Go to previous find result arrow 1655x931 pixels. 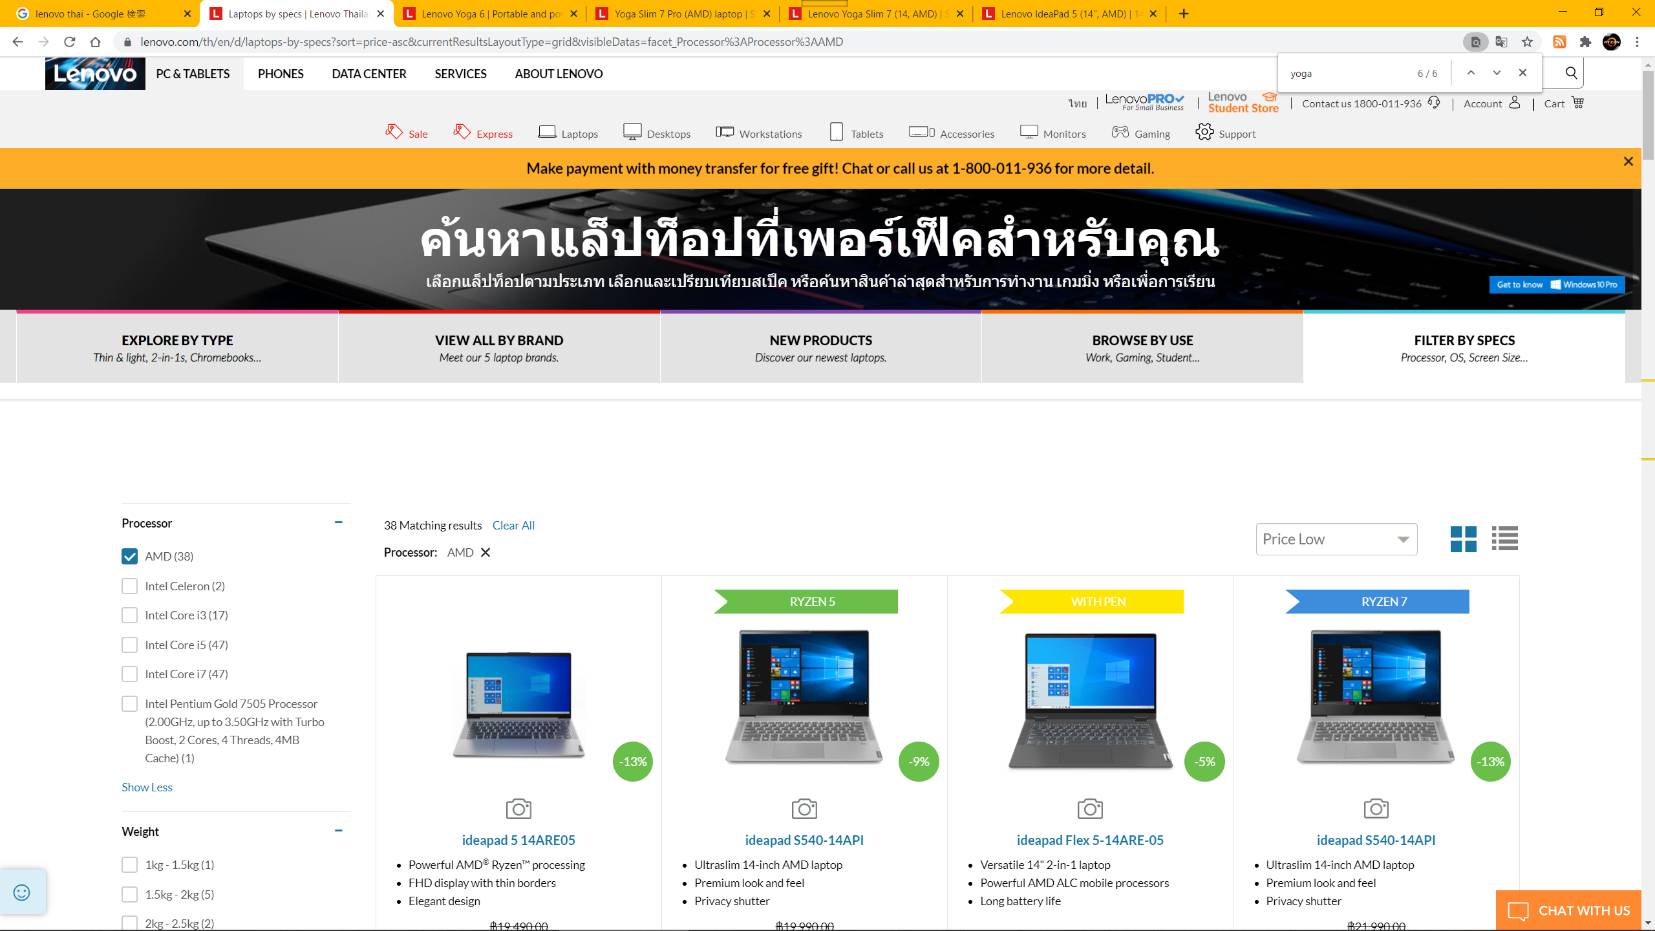[1471, 73]
